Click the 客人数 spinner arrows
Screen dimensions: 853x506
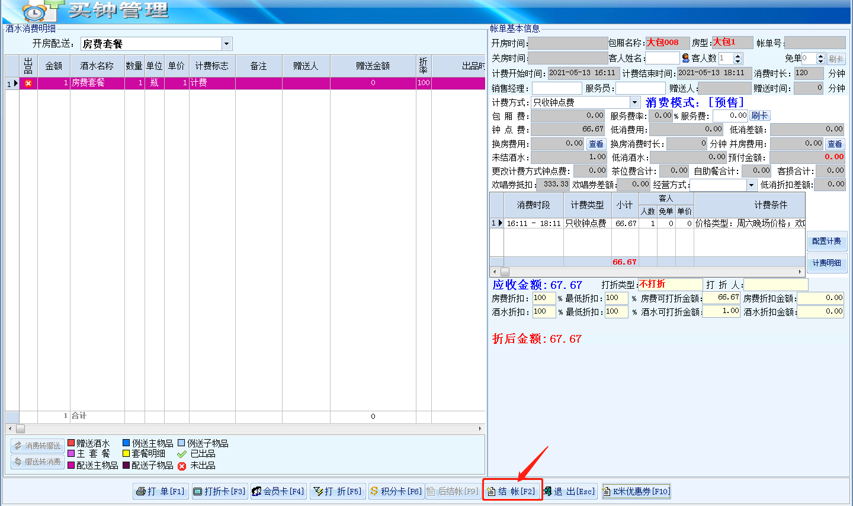[x=737, y=58]
